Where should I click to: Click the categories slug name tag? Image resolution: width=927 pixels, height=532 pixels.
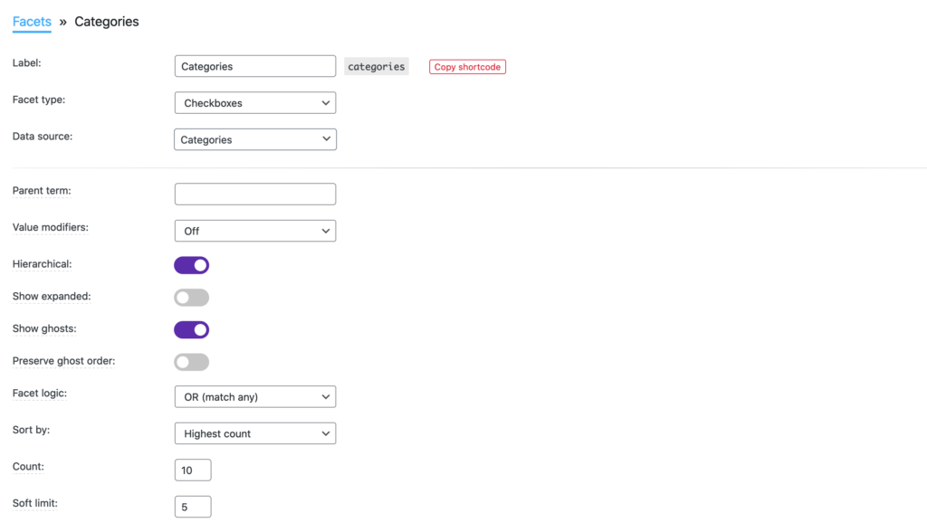pyautogui.click(x=377, y=67)
